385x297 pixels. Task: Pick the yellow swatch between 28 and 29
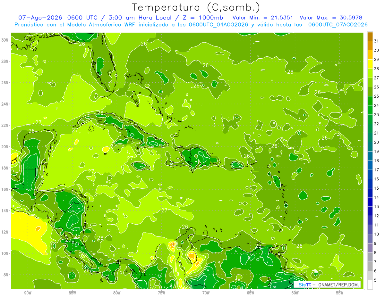pos(370,64)
